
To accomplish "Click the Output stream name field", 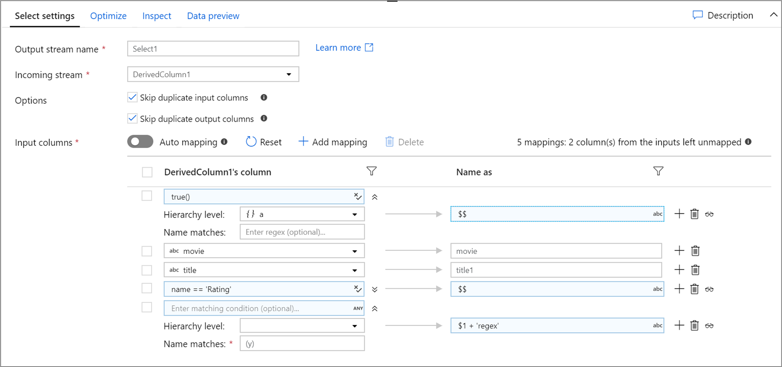I will point(213,48).
